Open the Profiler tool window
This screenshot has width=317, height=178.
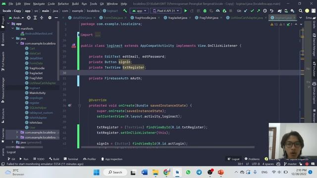click(x=89, y=159)
